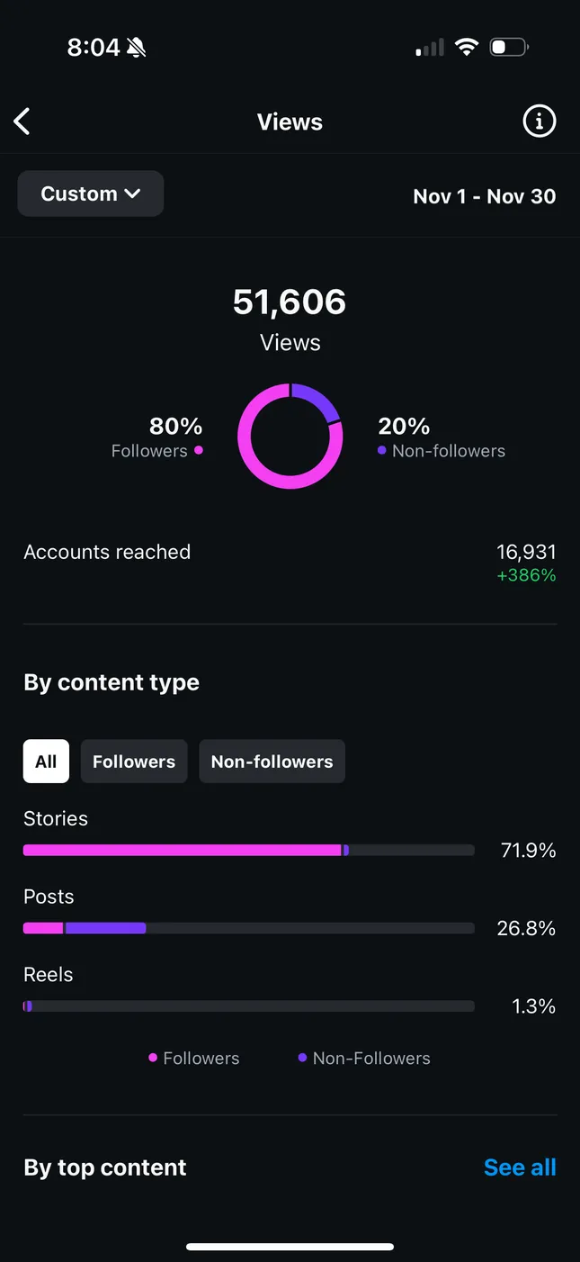Screen dimensions: 580x1262
Task: Tap the cellular signal bars icon
Action: coord(429,48)
